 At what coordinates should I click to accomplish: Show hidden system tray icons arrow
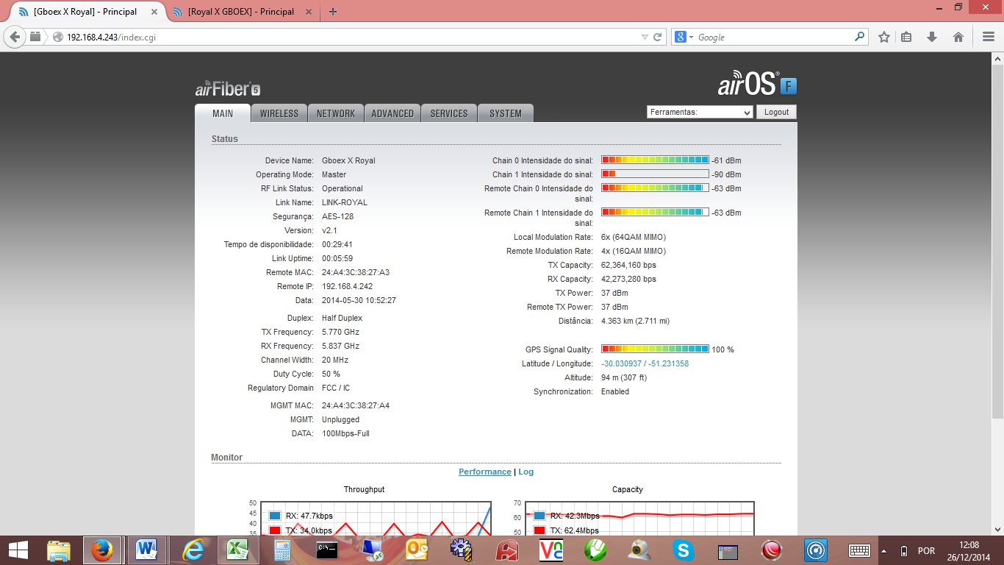(x=883, y=550)
